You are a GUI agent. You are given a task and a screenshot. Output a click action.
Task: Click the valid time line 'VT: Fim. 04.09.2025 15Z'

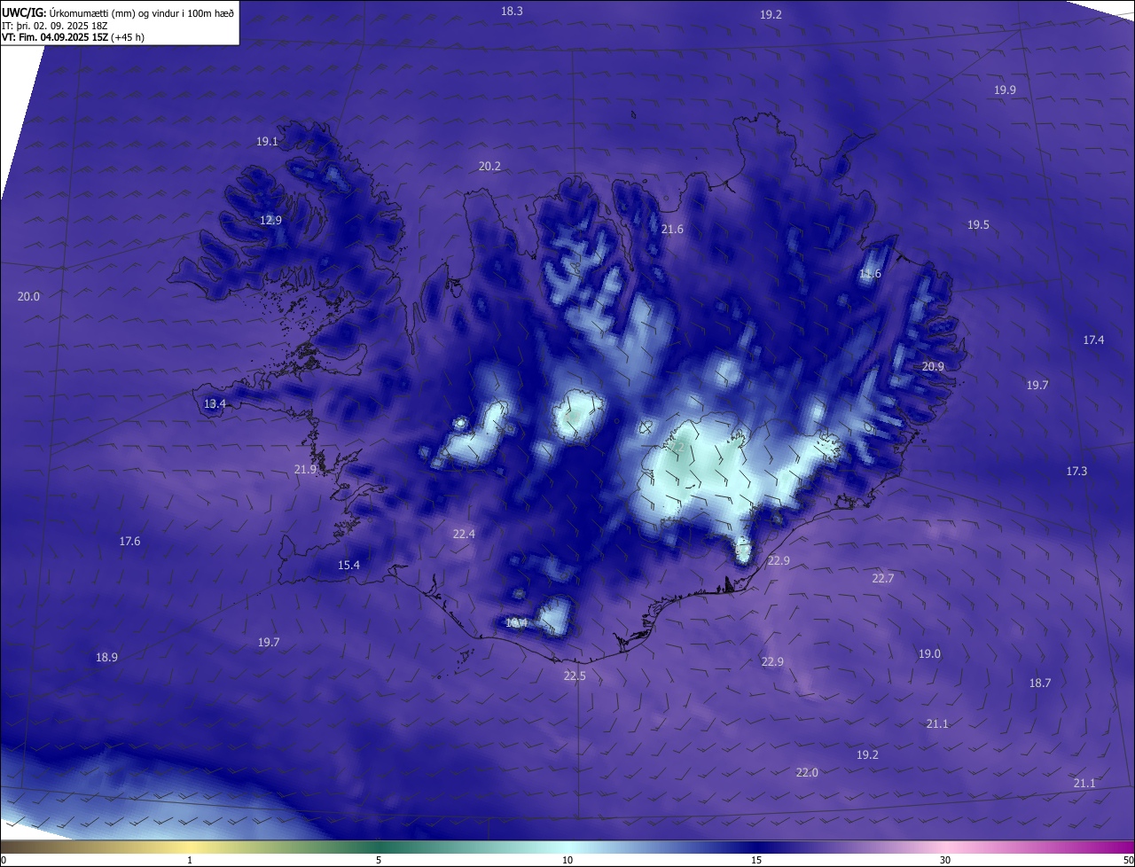click(x=73, y=38)
